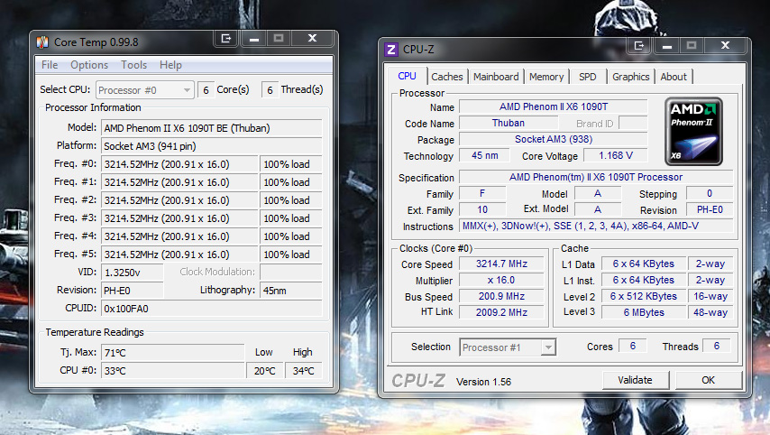Click the CPUID value 0x100FA0
Image resolution: width=770 pixels, height=435 pixels.
click(212, 309)
